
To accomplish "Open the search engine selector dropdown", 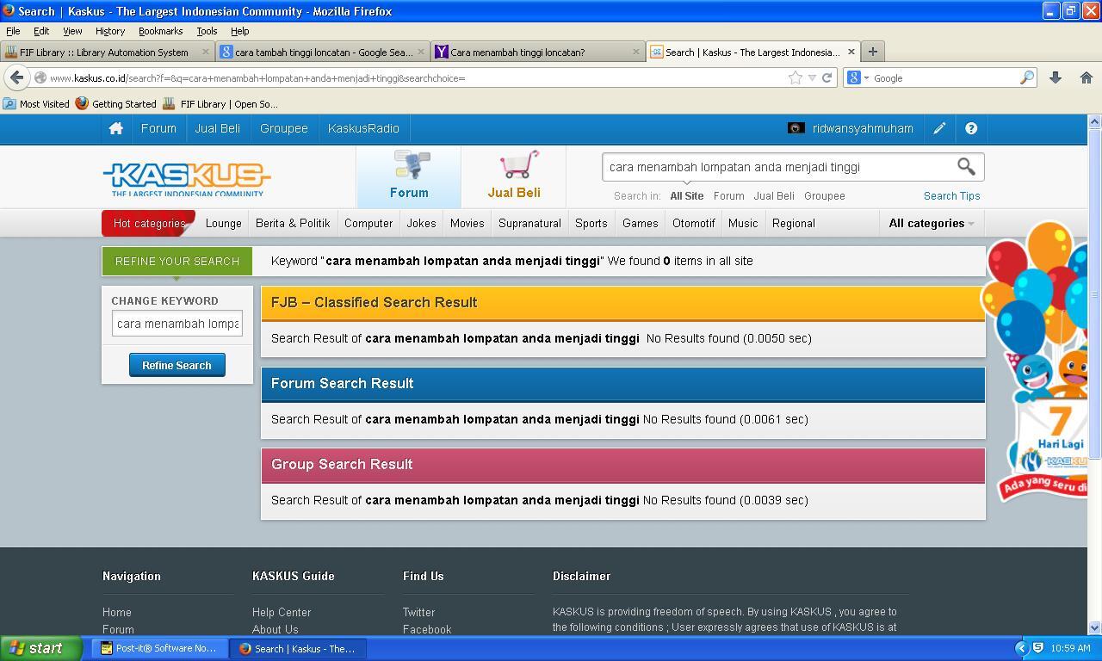I will click(857, 77).
